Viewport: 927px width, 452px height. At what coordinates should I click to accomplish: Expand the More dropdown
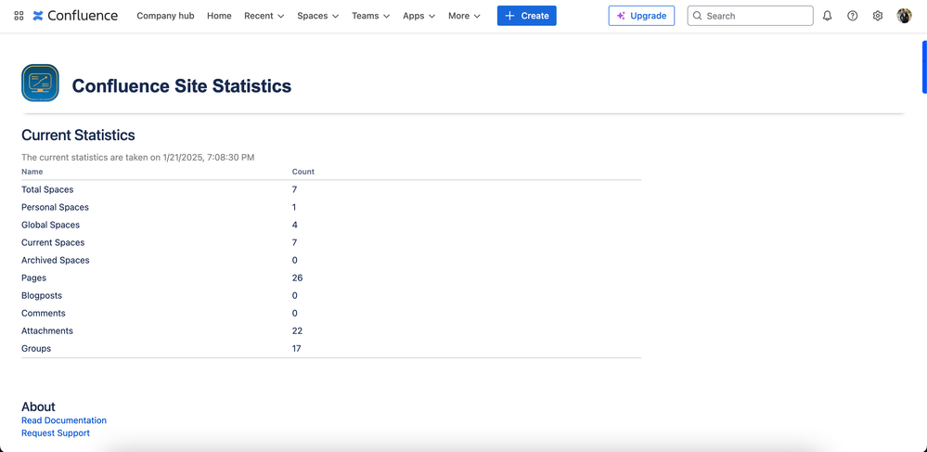coord(464,16)
